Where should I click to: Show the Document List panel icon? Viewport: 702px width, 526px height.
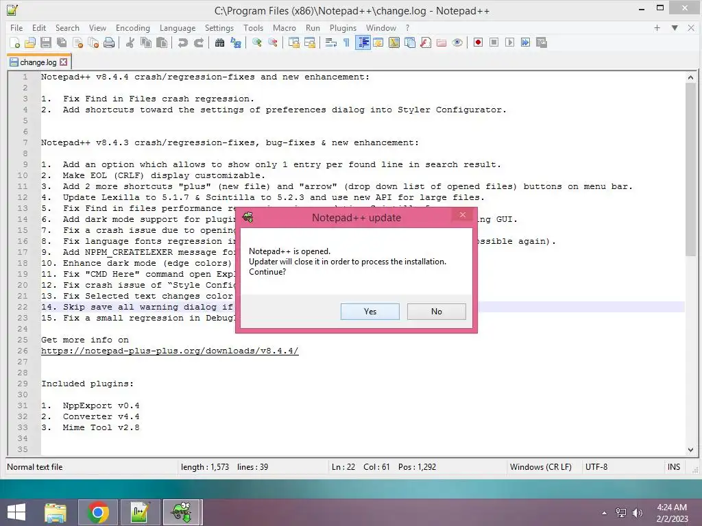pos(410,42)
